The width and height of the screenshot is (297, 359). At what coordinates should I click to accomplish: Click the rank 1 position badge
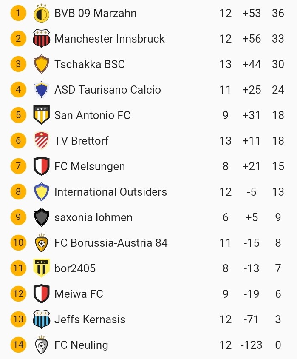[x=18, y=13]
